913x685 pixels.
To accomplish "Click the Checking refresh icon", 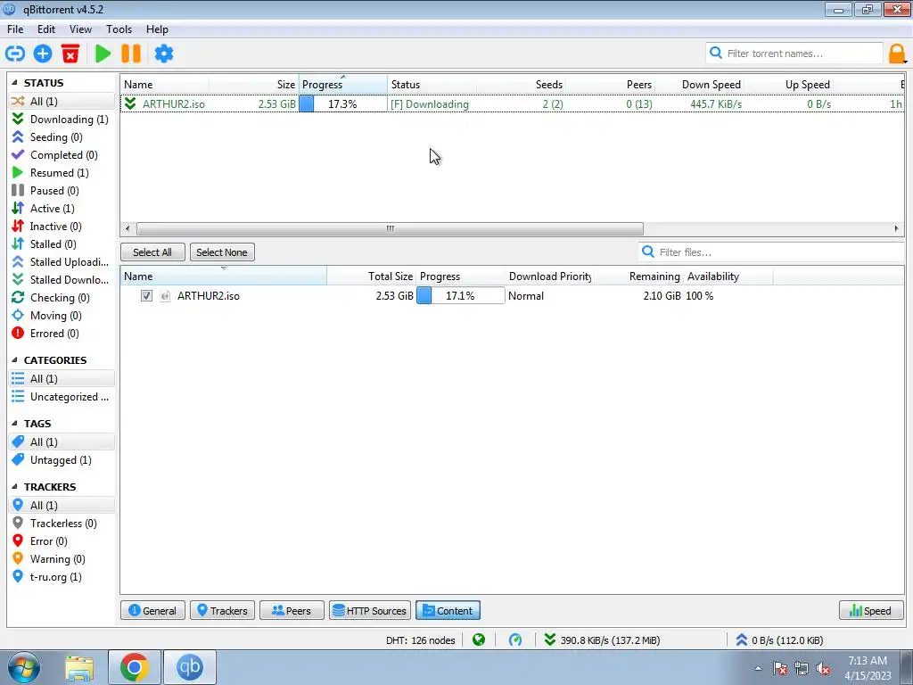I will [x=18, y=298].
